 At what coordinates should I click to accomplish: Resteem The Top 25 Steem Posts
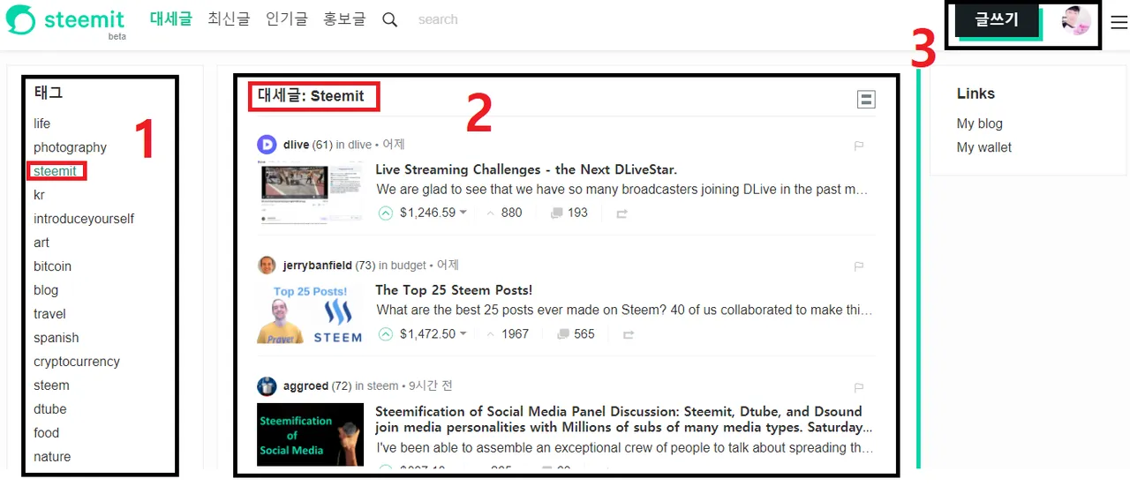pyautogui.click(x=629, y=335)
